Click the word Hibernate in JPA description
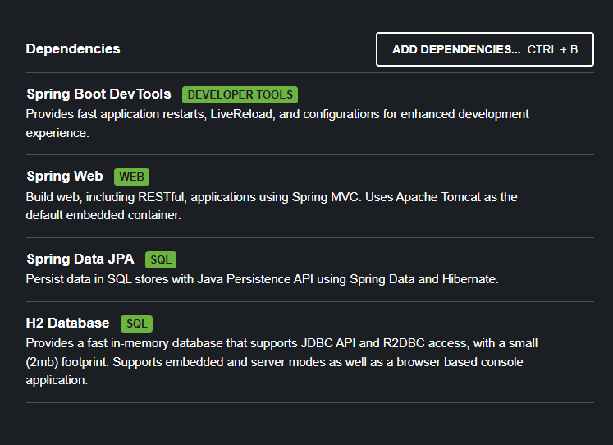 (469, 279)
